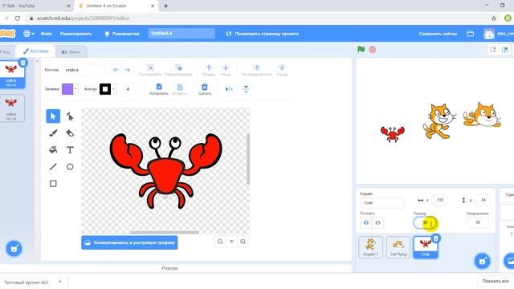514x289 pixels.
Task: Click the outline width number field
Action: (x=130, y=89)
